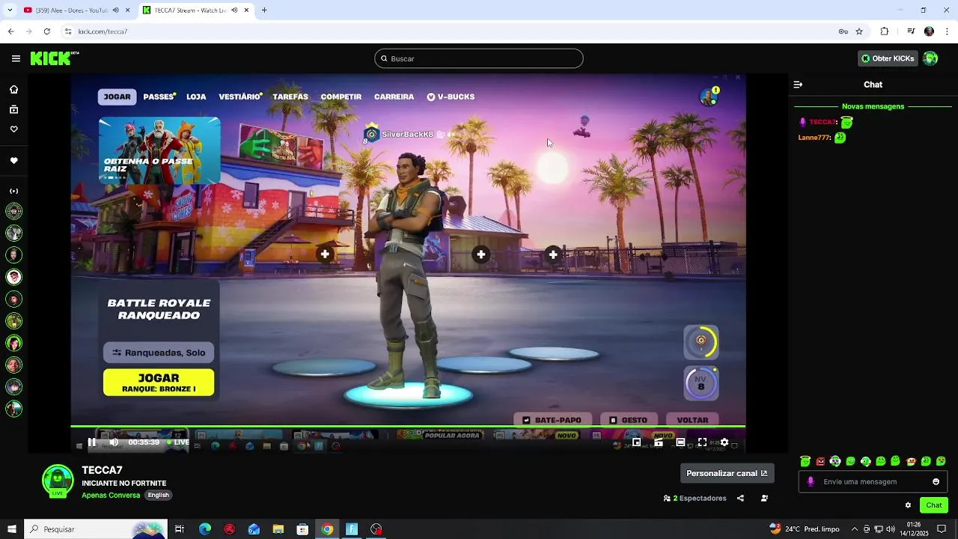Click the filled white heart sidebar icon

(13, 161)
